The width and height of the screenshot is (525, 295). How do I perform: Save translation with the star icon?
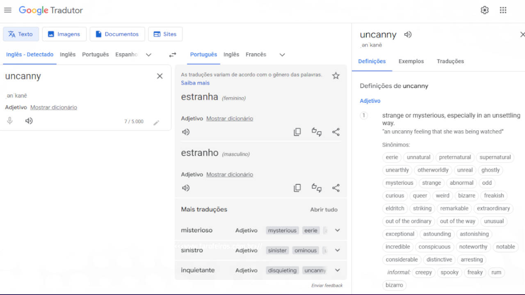[x=336, y=76]
